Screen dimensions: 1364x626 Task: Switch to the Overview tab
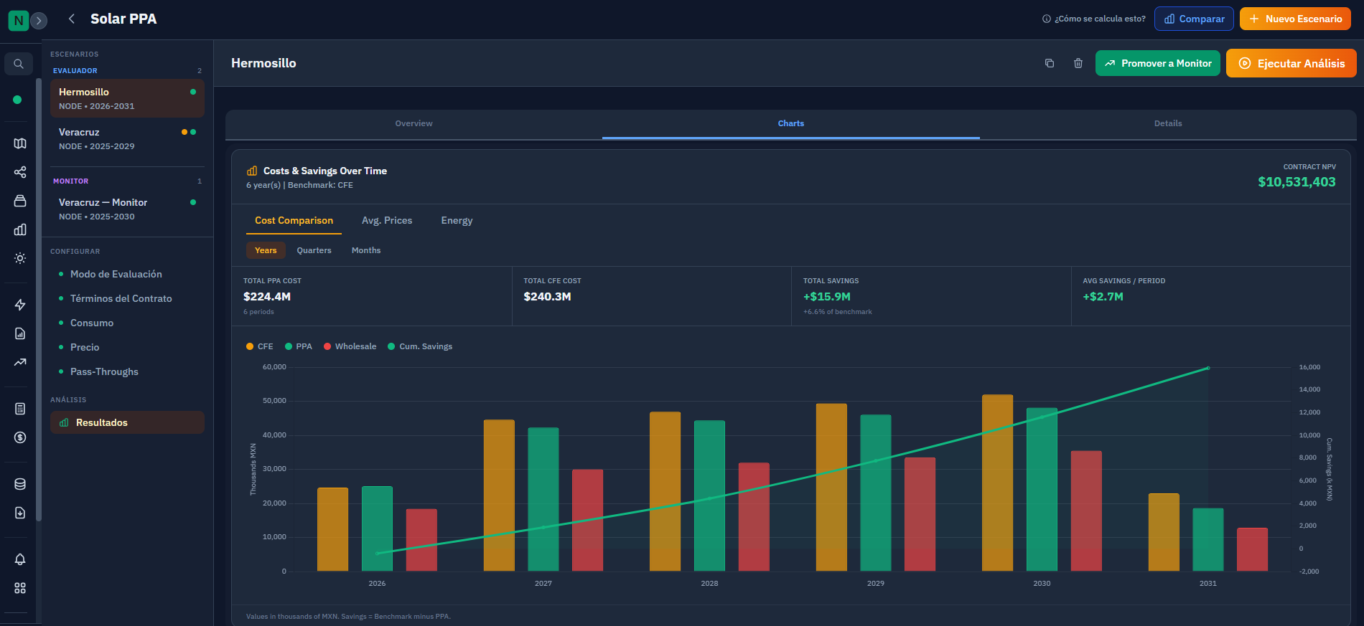414,123
